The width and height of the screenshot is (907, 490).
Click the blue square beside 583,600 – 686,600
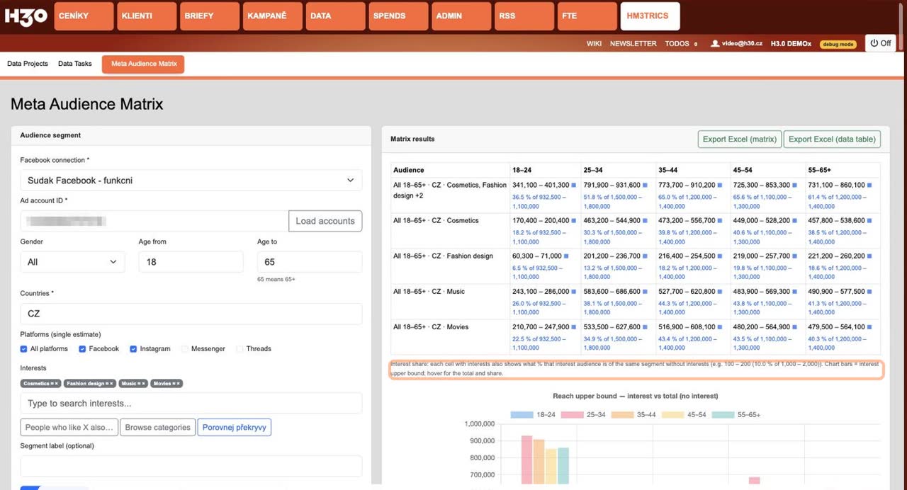(645, 292)
